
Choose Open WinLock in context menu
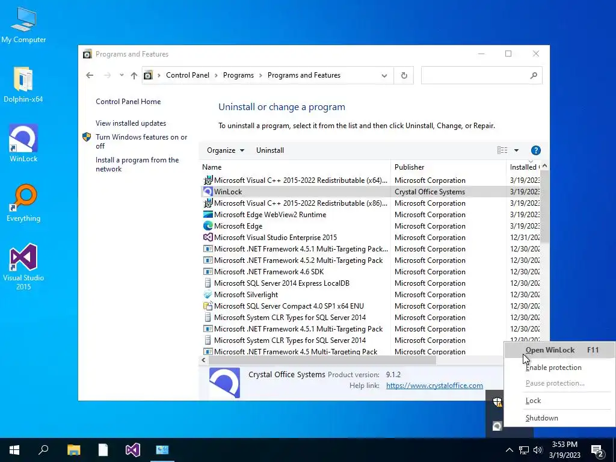coord(559,350)
